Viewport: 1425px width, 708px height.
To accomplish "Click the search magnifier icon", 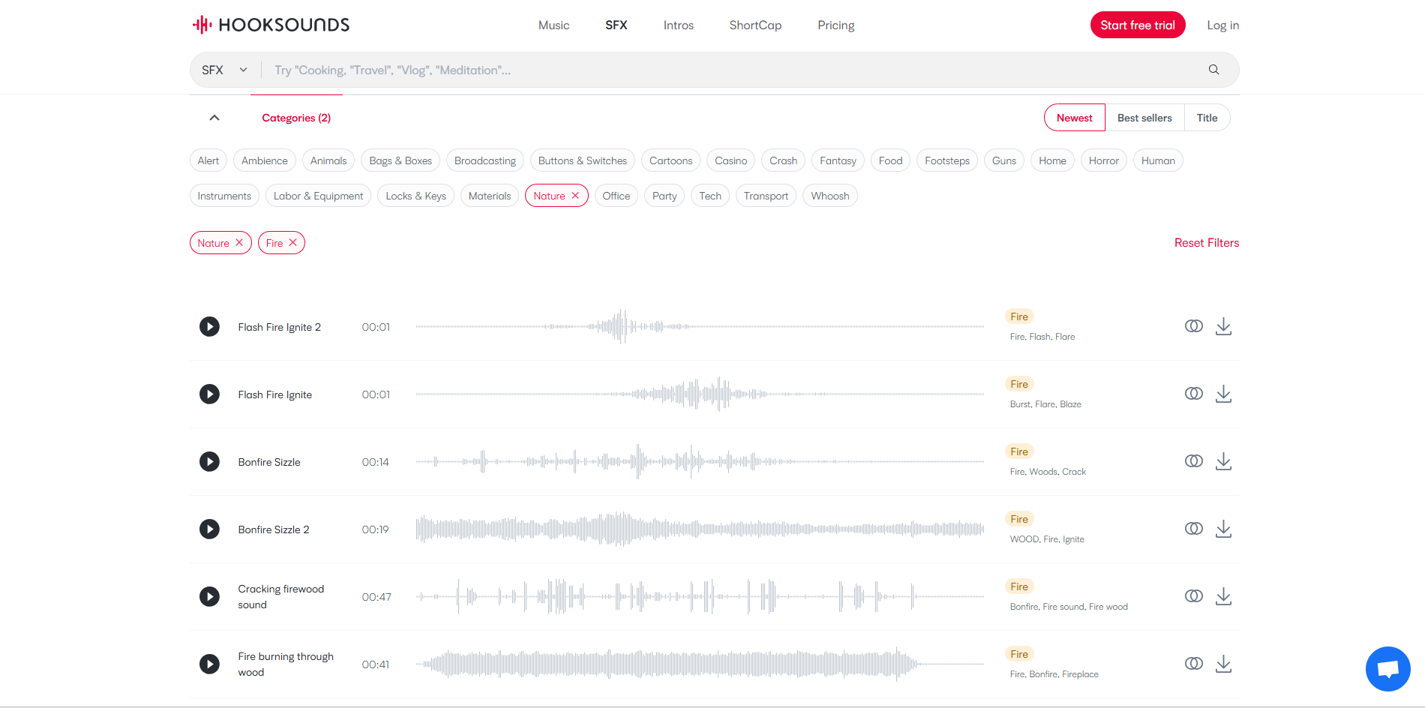I will (x=1213, y=69).
